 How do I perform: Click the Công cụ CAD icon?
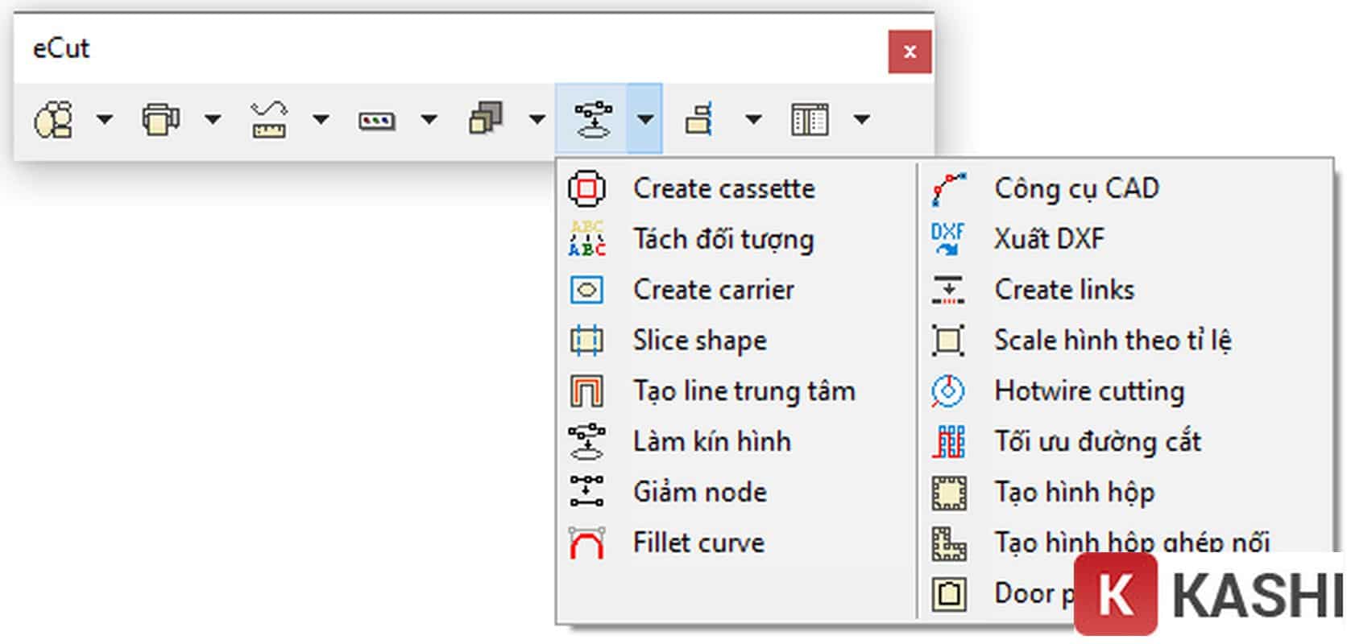(948, 189)
